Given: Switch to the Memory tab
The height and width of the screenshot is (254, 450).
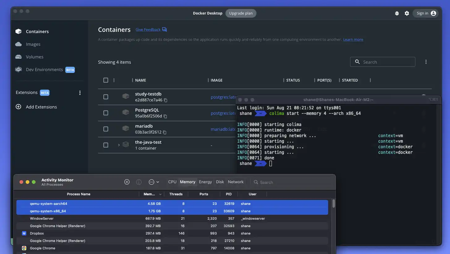Looking at the screenshot, I should click(188, 182).
